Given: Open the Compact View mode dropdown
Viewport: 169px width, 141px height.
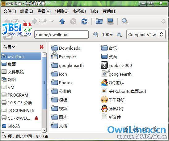Looking at the screenshot, I should click(146, 35).
